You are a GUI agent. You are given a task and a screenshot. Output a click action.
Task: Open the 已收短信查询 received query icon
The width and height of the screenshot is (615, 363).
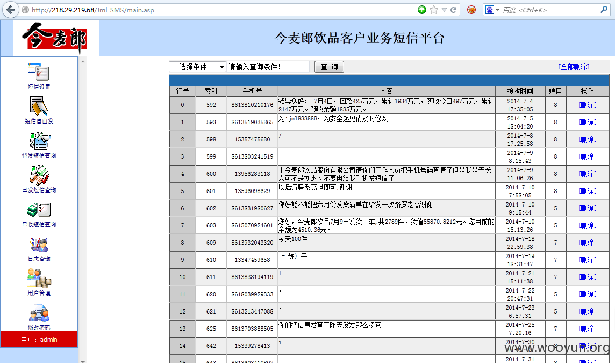pyautogui.click(x=39, y=210)
